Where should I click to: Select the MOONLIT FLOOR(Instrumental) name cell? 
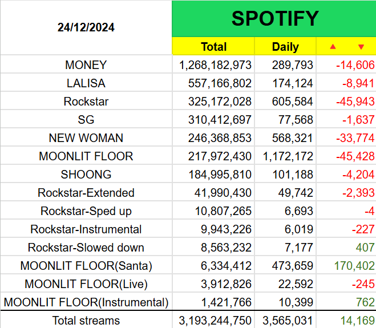tap(86, 302)
